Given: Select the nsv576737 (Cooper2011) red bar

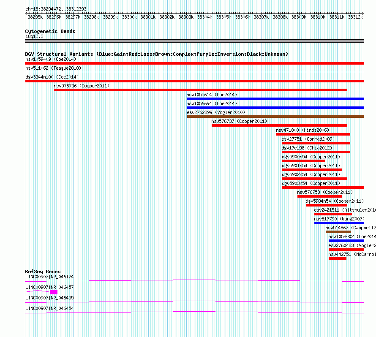Looking at the screenshot, I should [x=279, y=125].
